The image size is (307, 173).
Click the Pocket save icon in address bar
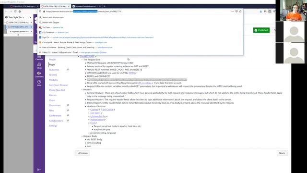coord(236,12)
